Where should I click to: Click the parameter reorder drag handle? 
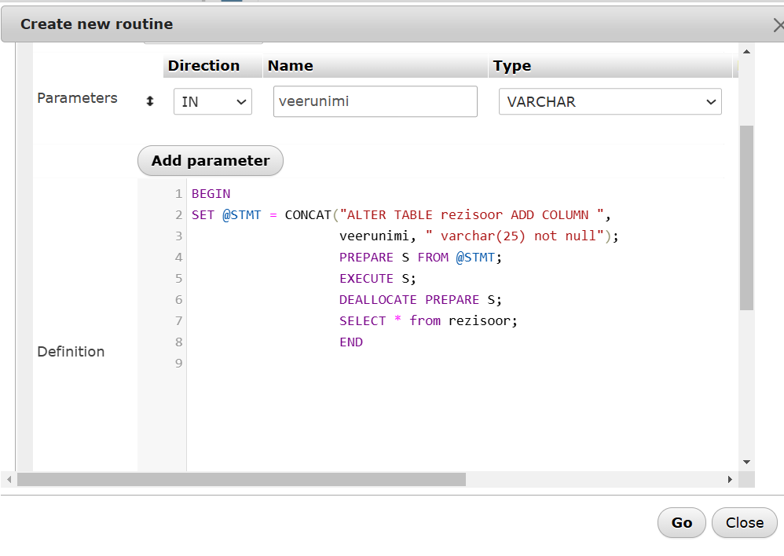(150, 102)
